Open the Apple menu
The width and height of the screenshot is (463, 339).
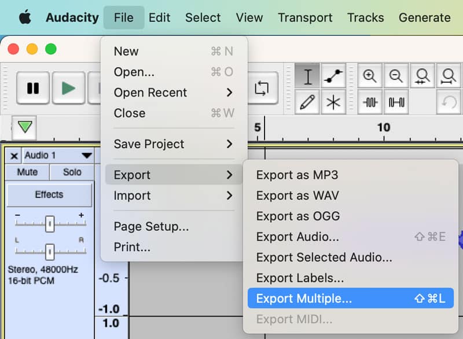(25, 17)
